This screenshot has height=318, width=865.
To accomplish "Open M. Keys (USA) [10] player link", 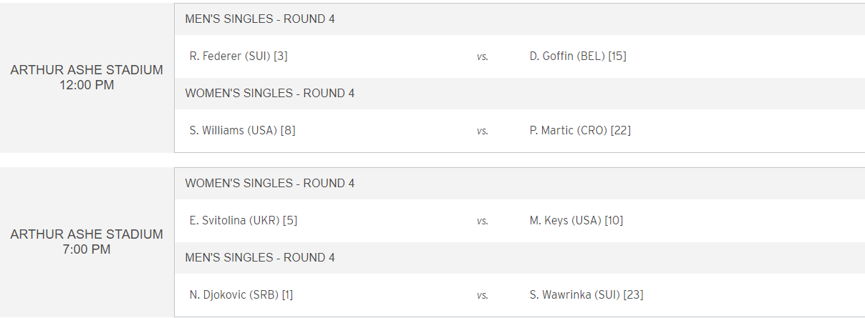I will click(576, 220).
